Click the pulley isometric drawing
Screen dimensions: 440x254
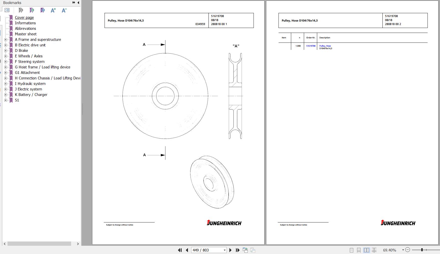[212, 182]
